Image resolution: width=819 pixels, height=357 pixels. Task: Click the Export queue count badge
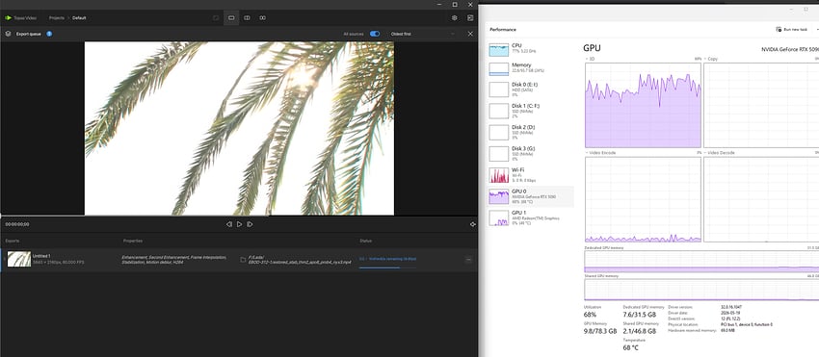pos(49,34)
